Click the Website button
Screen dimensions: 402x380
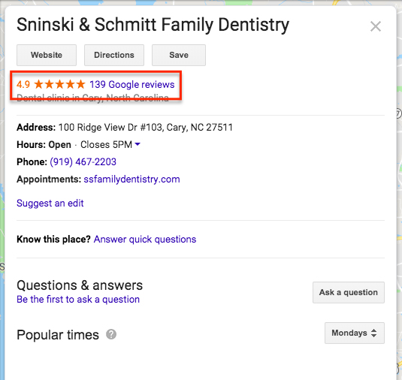(47, 55)
